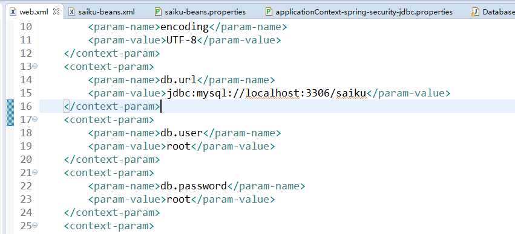Click the closing context-param tag on line 16
This screenshot has width=515, height=234.
tap(112, 106)
